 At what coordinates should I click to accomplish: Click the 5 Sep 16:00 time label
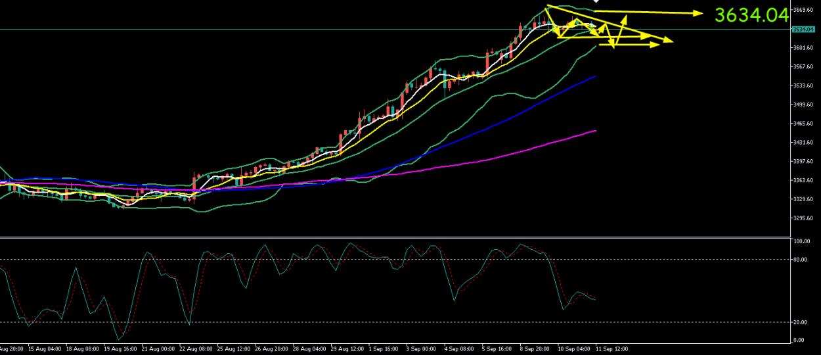tap(498, 350)
